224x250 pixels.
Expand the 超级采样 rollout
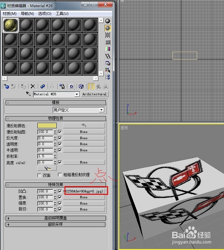point(56,224)
